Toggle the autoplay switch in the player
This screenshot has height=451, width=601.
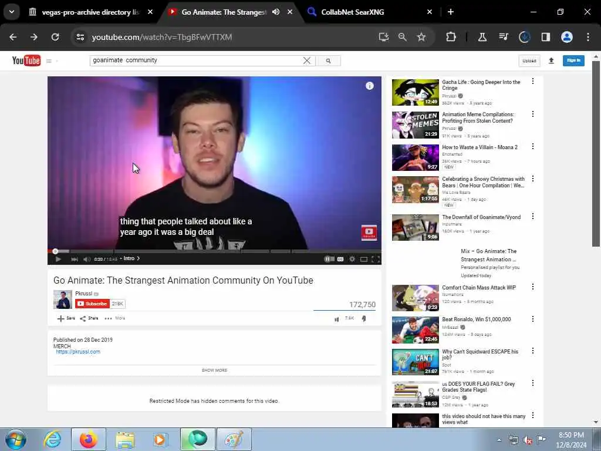(x=329, y=259)
